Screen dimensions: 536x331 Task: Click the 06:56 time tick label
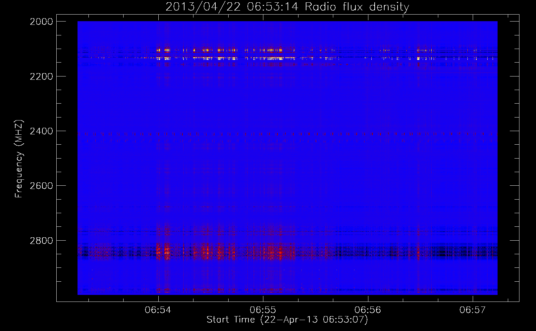click(x=368, y=310)
